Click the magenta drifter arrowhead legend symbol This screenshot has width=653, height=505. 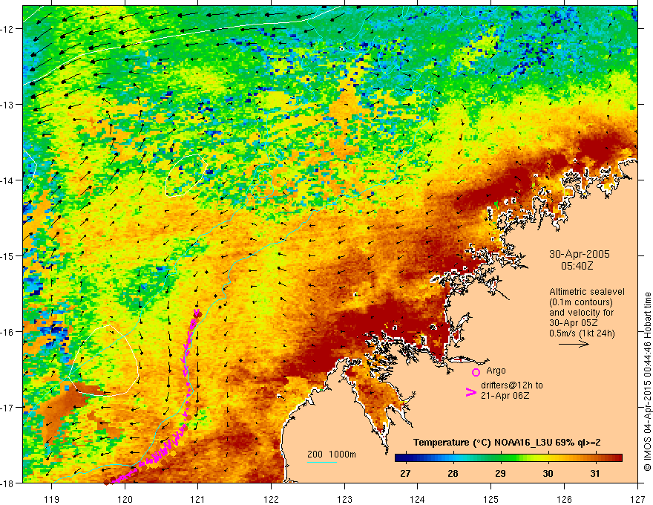[x=470, y=392]
